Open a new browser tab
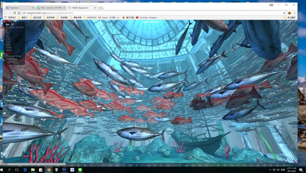Screen dimensions: 306x173 tap(101, 8)
